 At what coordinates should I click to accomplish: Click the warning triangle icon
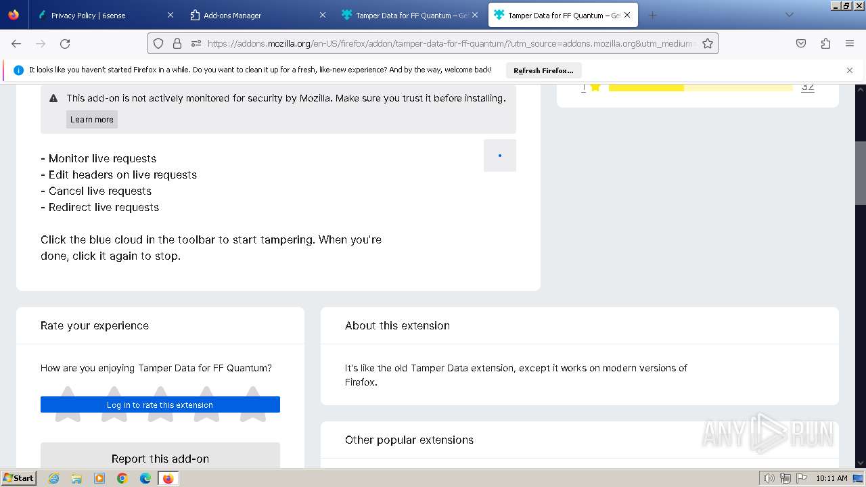click(x=53, y=98)
